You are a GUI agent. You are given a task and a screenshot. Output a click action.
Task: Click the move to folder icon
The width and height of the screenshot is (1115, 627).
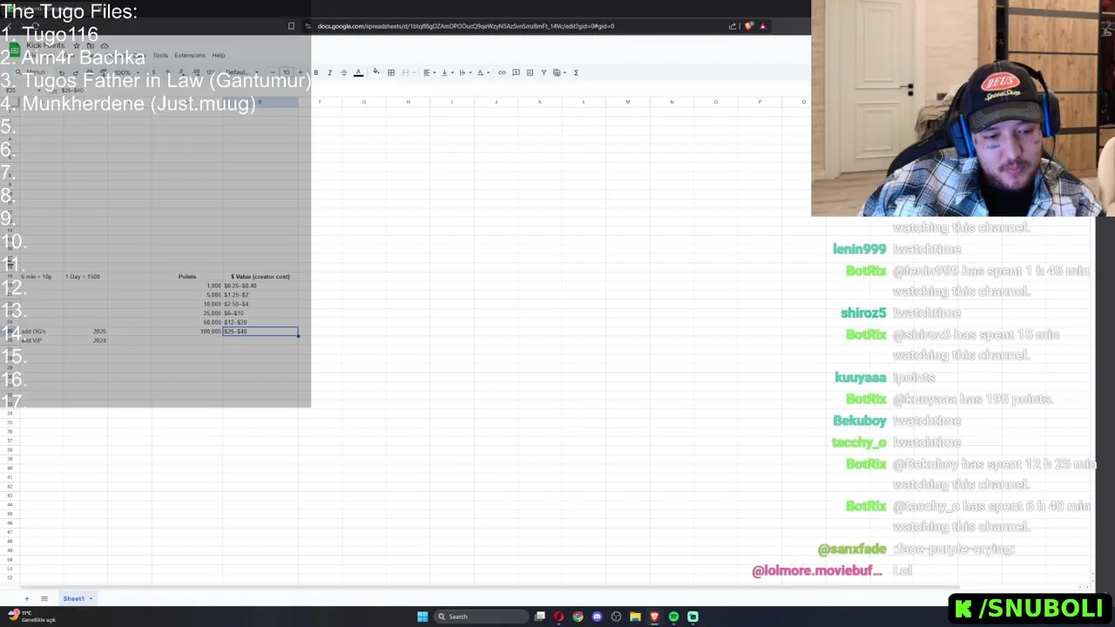click(91, 45)
